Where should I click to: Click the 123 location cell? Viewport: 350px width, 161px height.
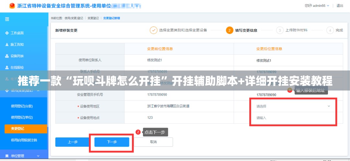click(150, 118)
